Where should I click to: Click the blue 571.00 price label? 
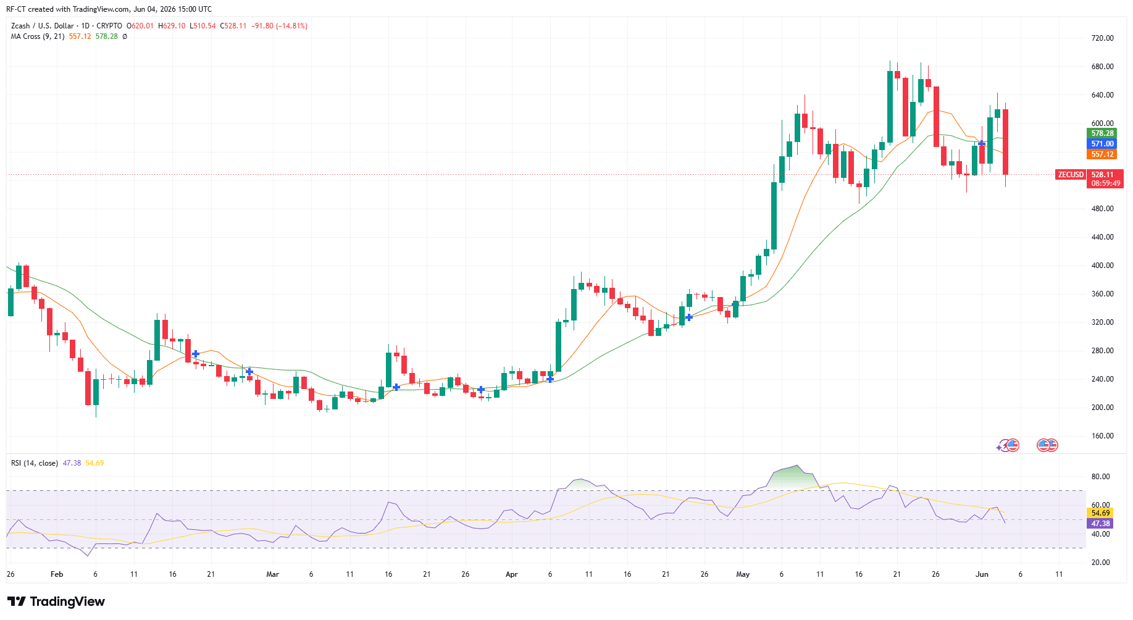[1102, 144]
